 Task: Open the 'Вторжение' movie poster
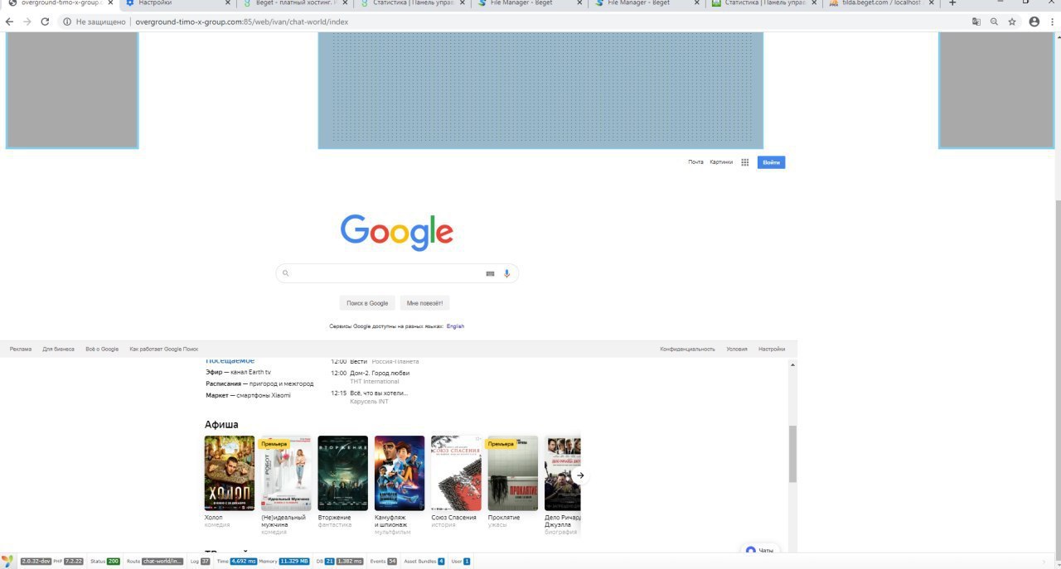click(x=342, y=473)
